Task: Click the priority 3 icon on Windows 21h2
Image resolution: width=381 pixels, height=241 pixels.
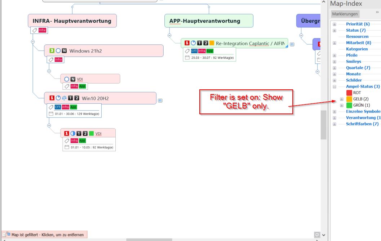Action: click(x=52, y=51)
